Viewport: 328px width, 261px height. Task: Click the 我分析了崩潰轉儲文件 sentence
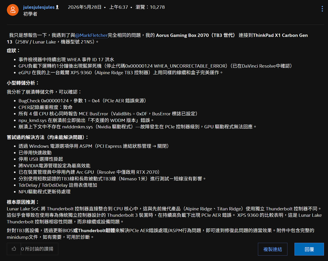tap(44, 92)
